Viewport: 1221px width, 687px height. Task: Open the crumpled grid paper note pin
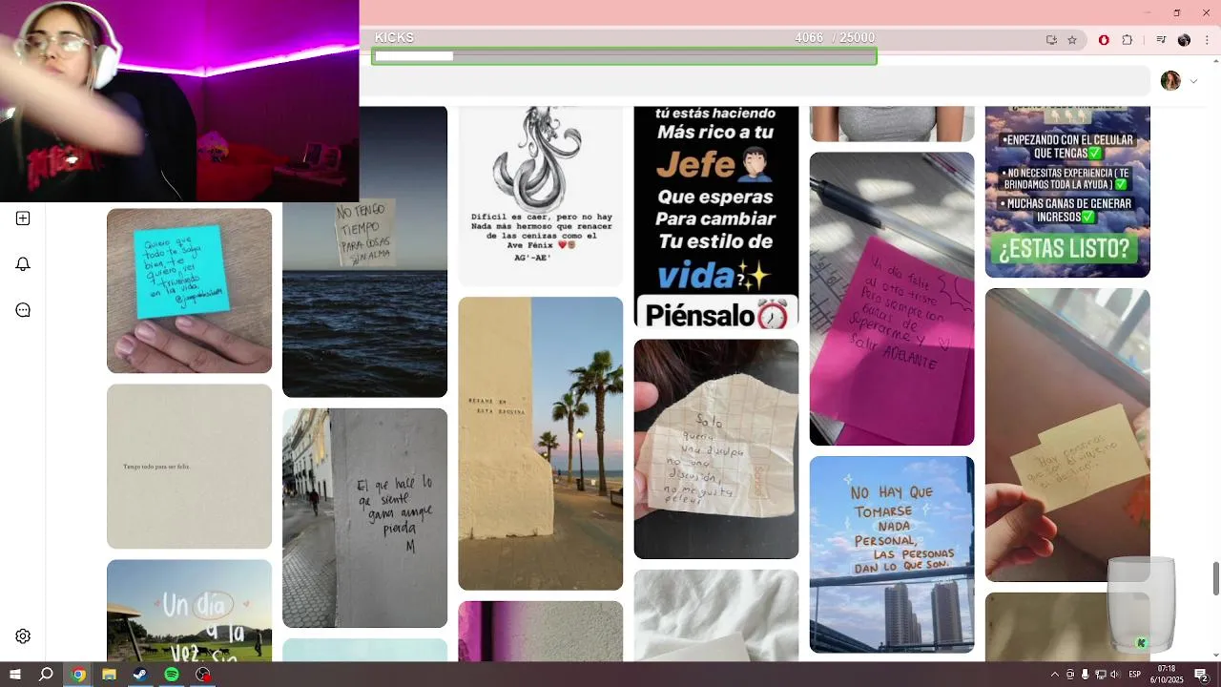click(716, 449)
